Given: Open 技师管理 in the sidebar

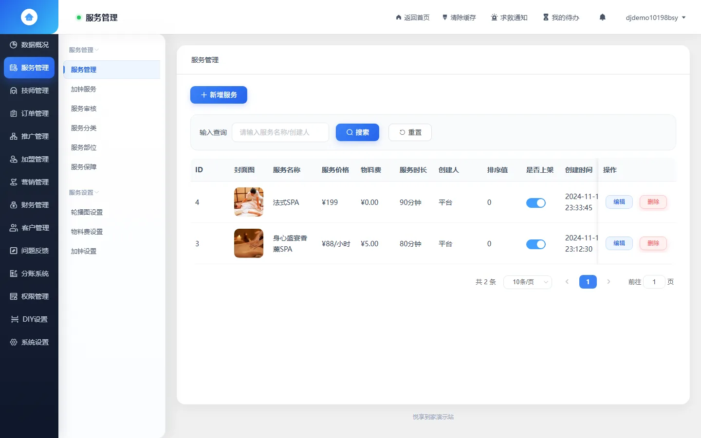Looking at the screenshot, I should coord(29,91).
